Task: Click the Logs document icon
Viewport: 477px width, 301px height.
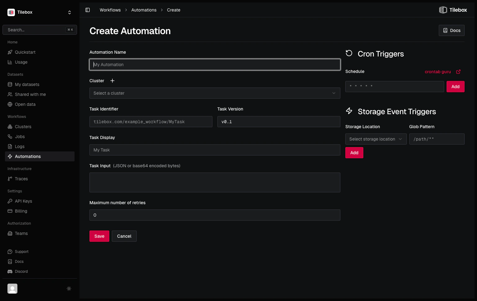Action: (10, 146)
